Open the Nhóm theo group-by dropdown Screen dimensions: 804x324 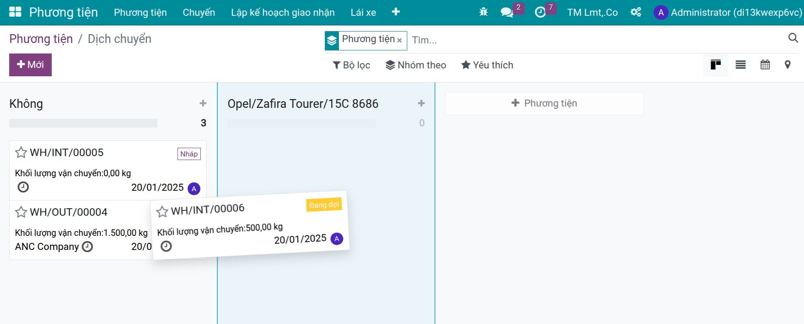[x=416, y=65]
